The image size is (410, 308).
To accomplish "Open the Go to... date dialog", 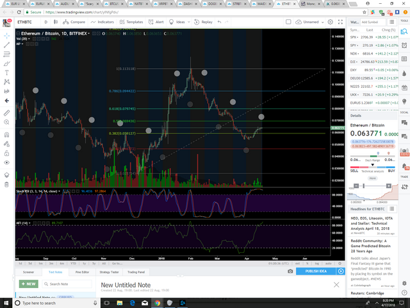I will [x=117, y=264].
